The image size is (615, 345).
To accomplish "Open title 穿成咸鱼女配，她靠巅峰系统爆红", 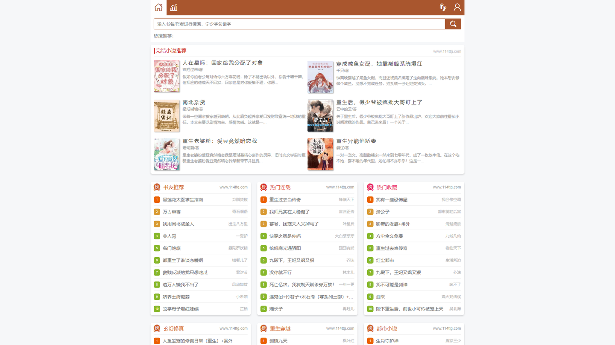I will [x=379, y=63].
